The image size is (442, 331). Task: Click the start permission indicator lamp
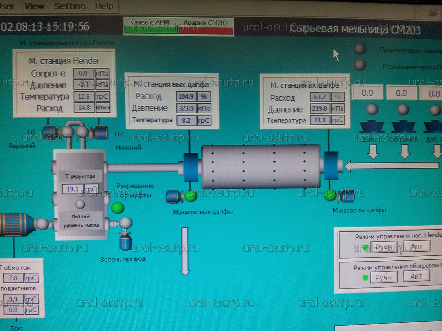click(360, 65)
